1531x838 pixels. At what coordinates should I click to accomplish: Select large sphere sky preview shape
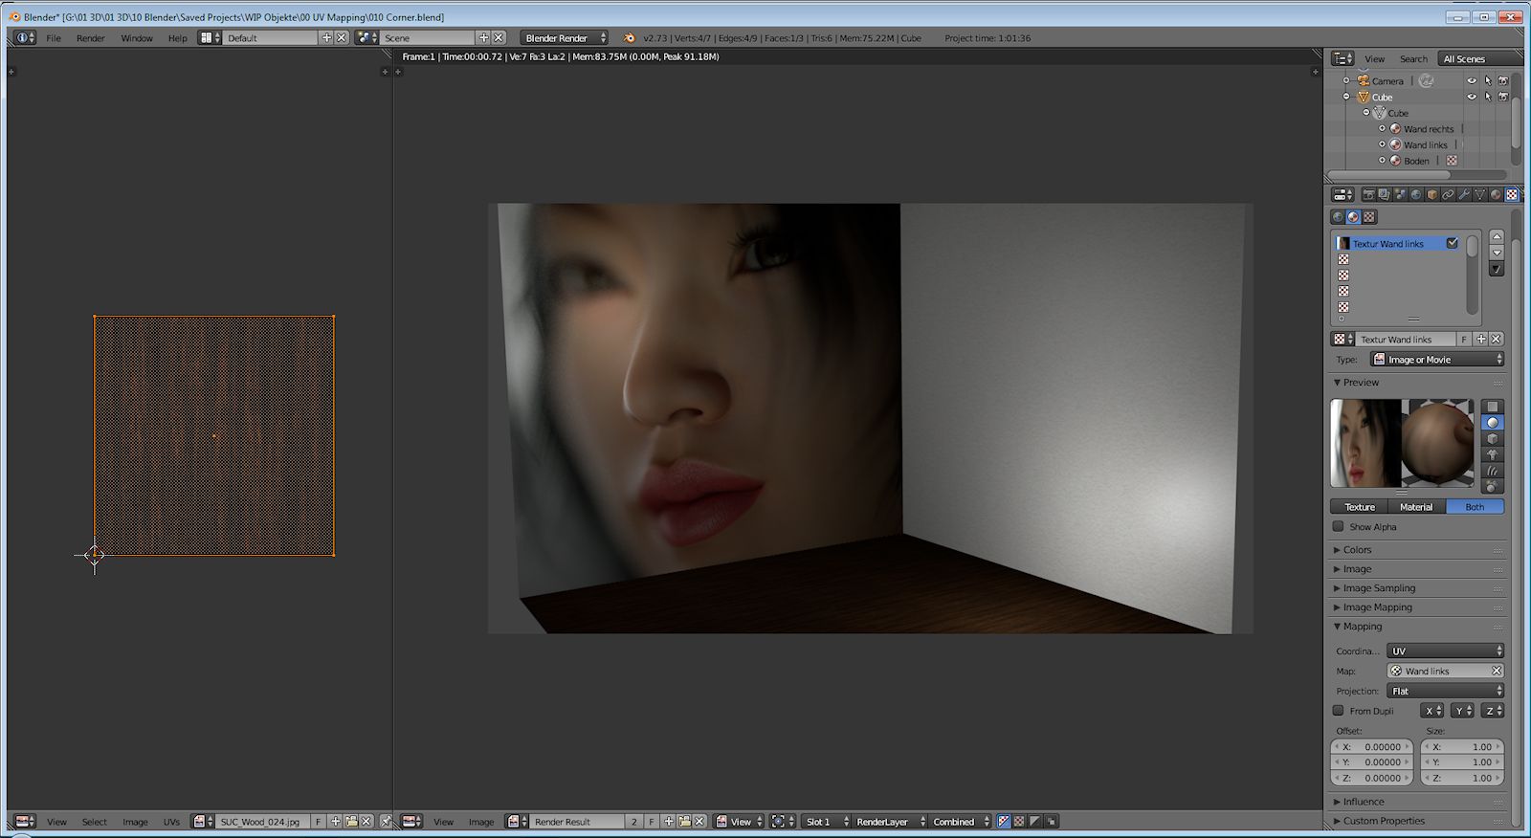point(1492,487)
